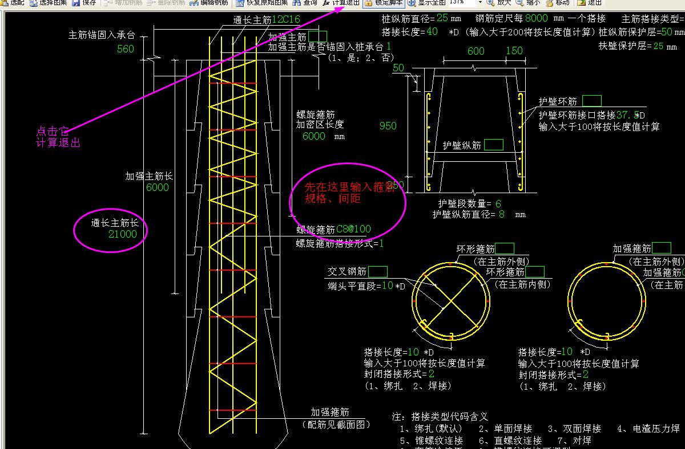Open the 查询 search tool
The image size is (685, 449).
click(305, 2)
